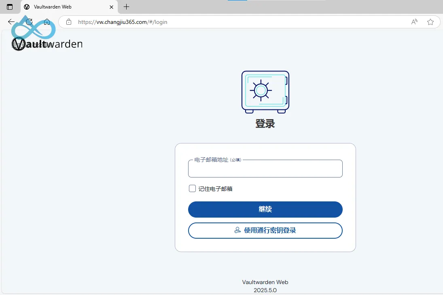The image size is (443, 295).
Task: Check the 记住电子邮箱 checkbox
Action: tap(193, 188)
